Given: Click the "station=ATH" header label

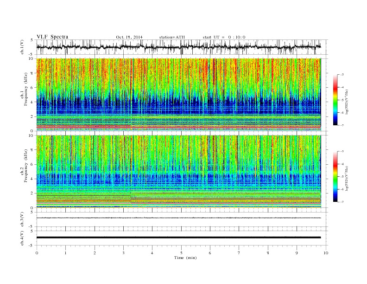Looking at the screenshot, I should click(172, 37).
